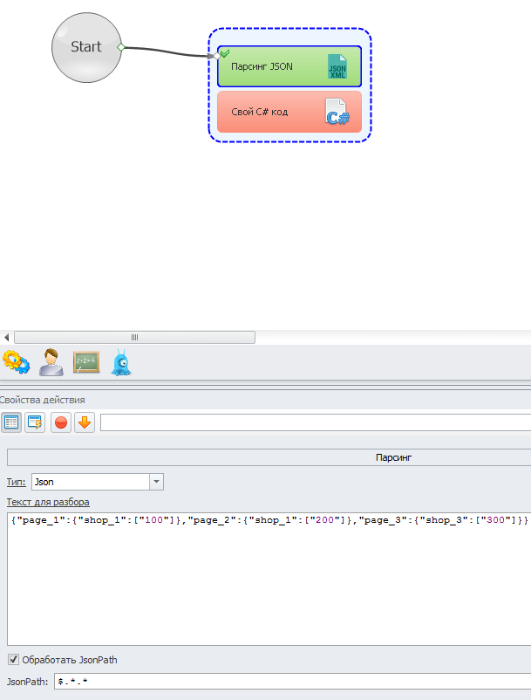Click the red circle breakpoint button
The height and width of the screenshot is (700, 531).
(61, 423)
